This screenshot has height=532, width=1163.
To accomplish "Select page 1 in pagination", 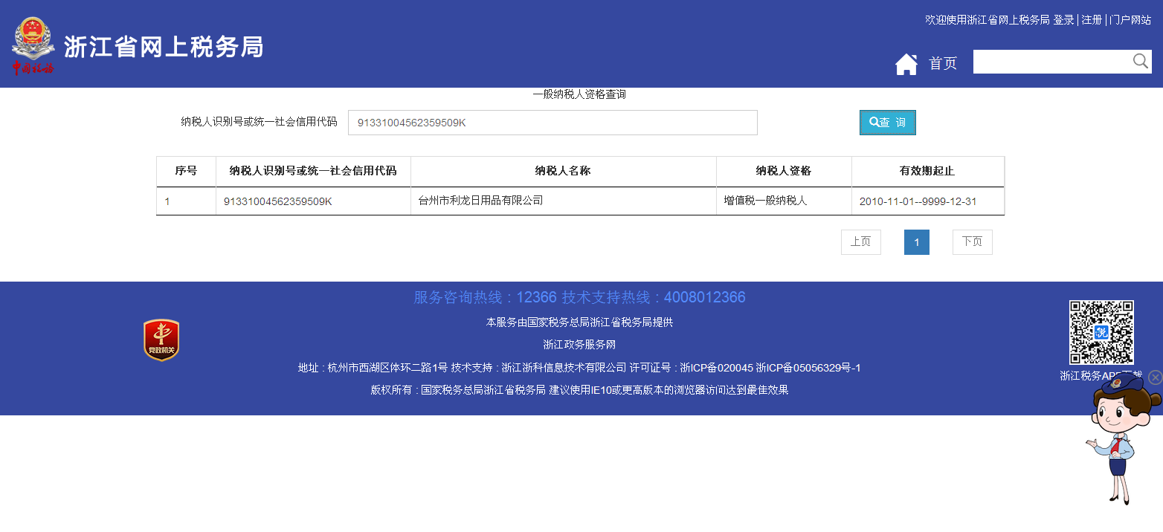I will coord(916,242).
